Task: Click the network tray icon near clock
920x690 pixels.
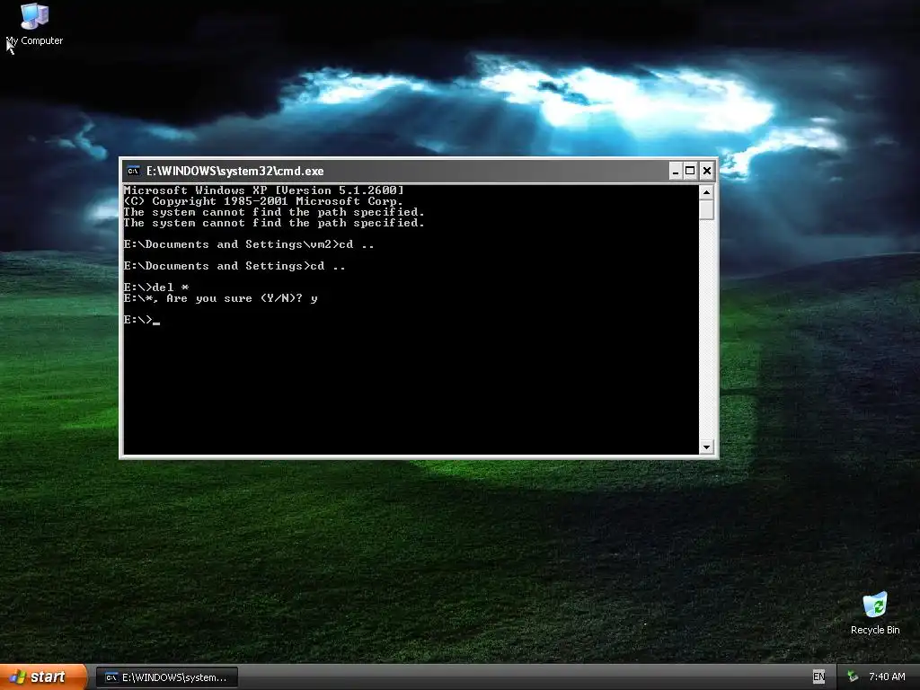Action: point(853,677)
